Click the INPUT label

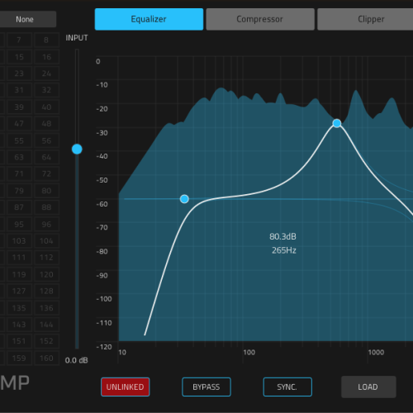(77, 38)
